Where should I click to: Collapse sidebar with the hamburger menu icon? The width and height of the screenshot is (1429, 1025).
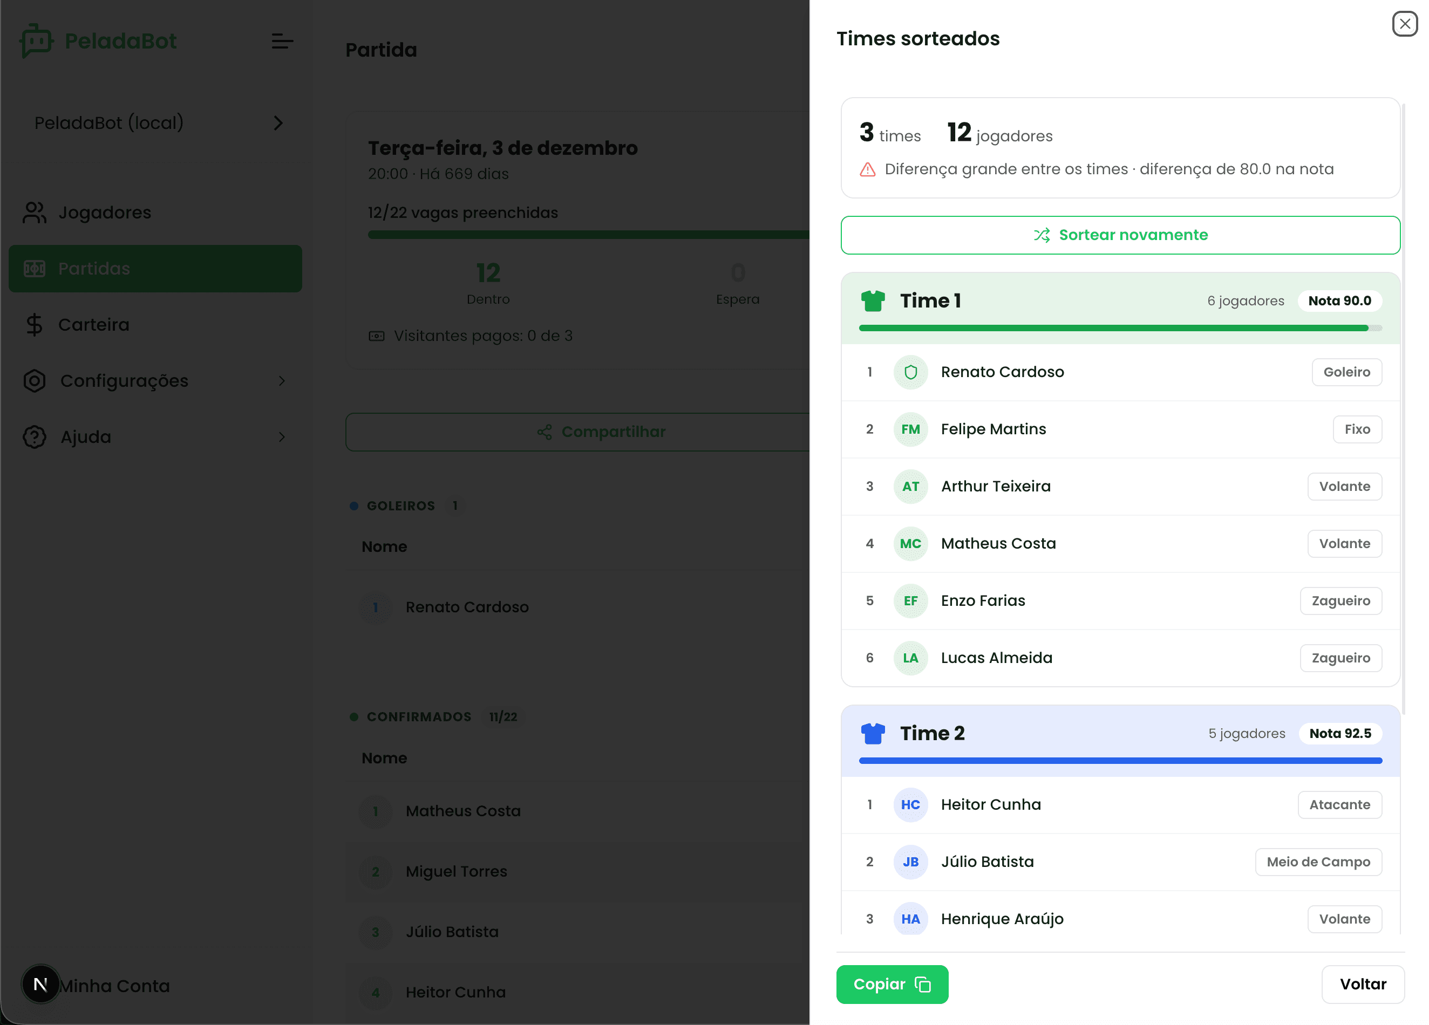tap(282, 42)
